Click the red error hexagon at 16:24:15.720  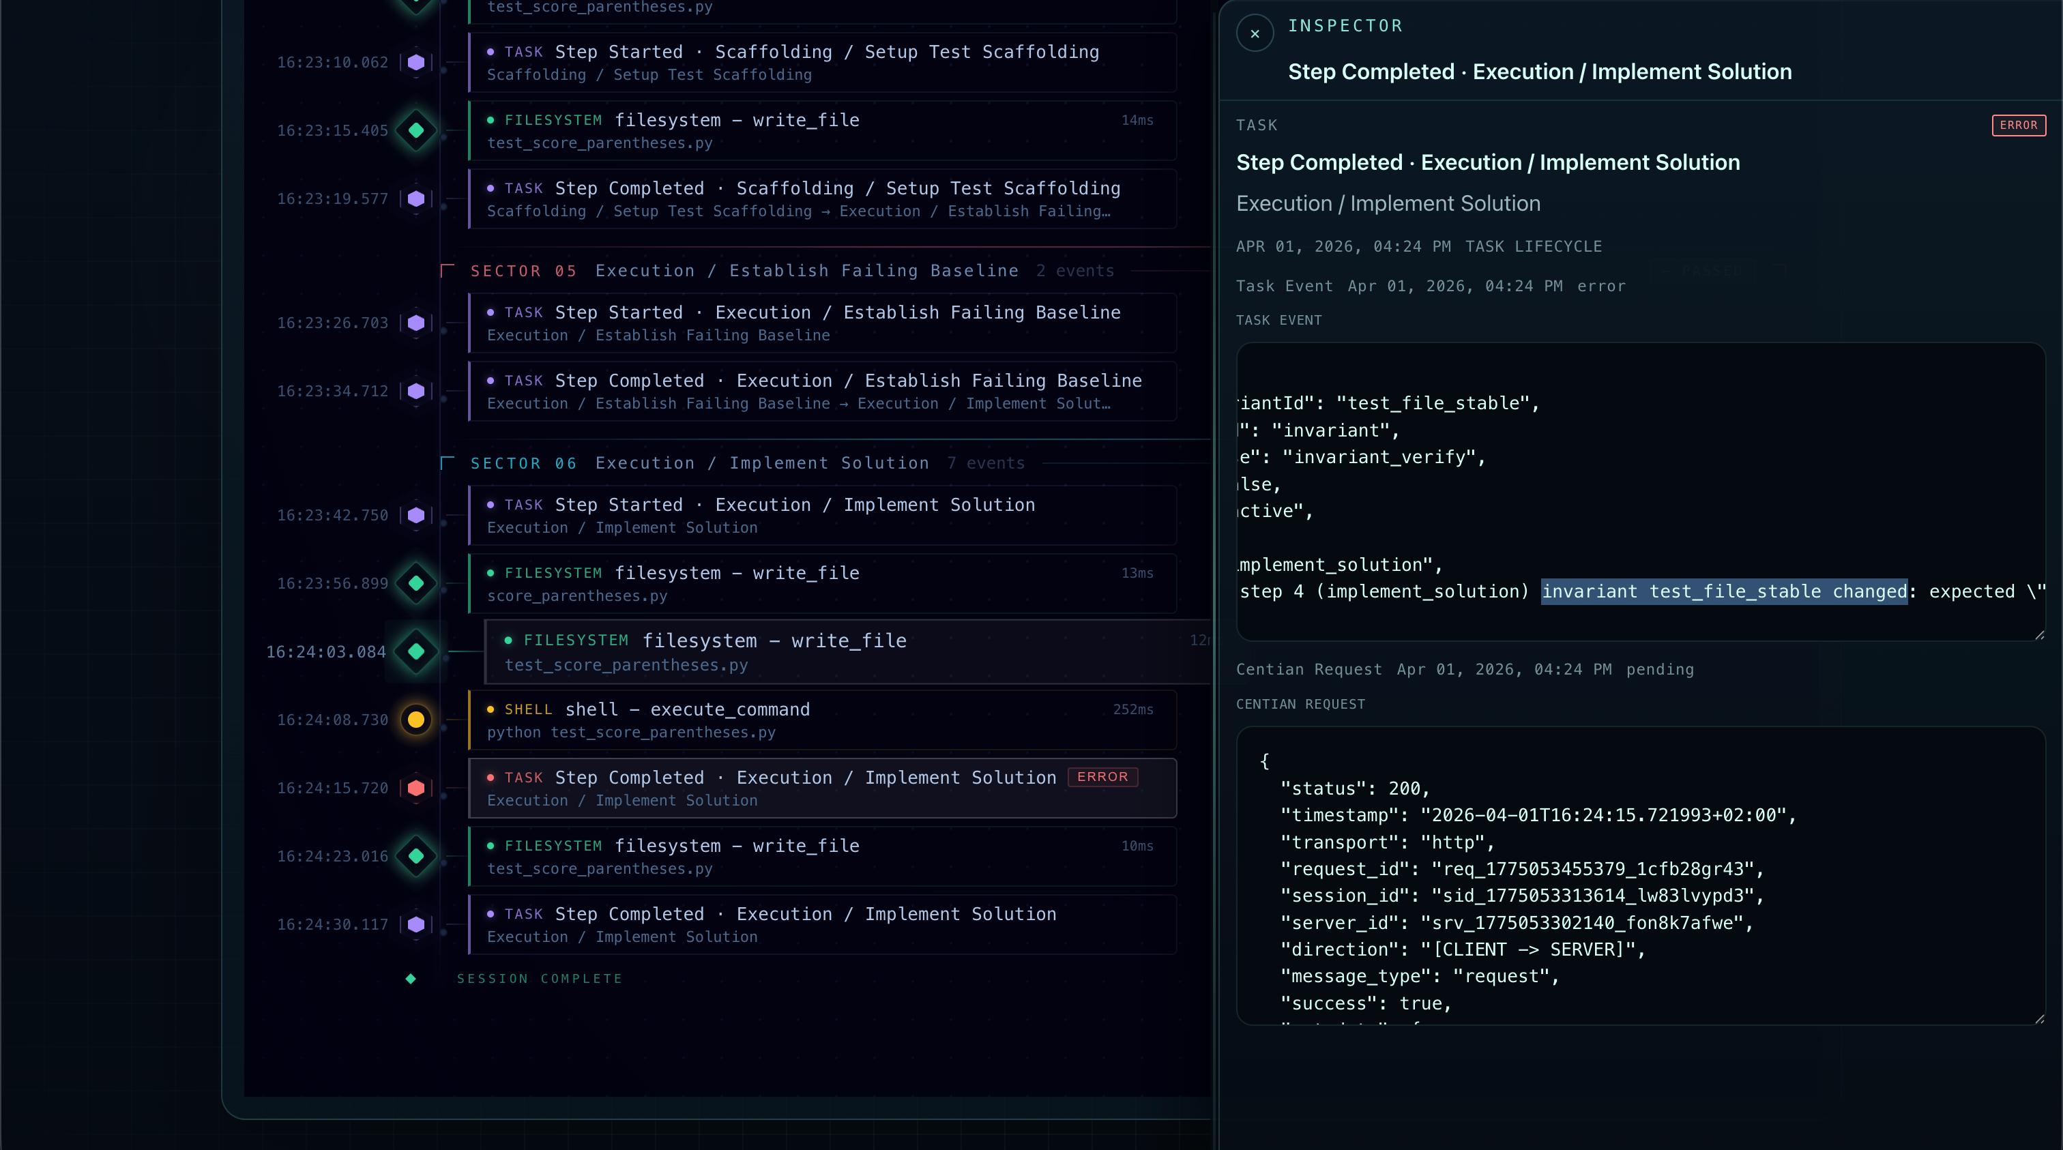click(415, 788)
